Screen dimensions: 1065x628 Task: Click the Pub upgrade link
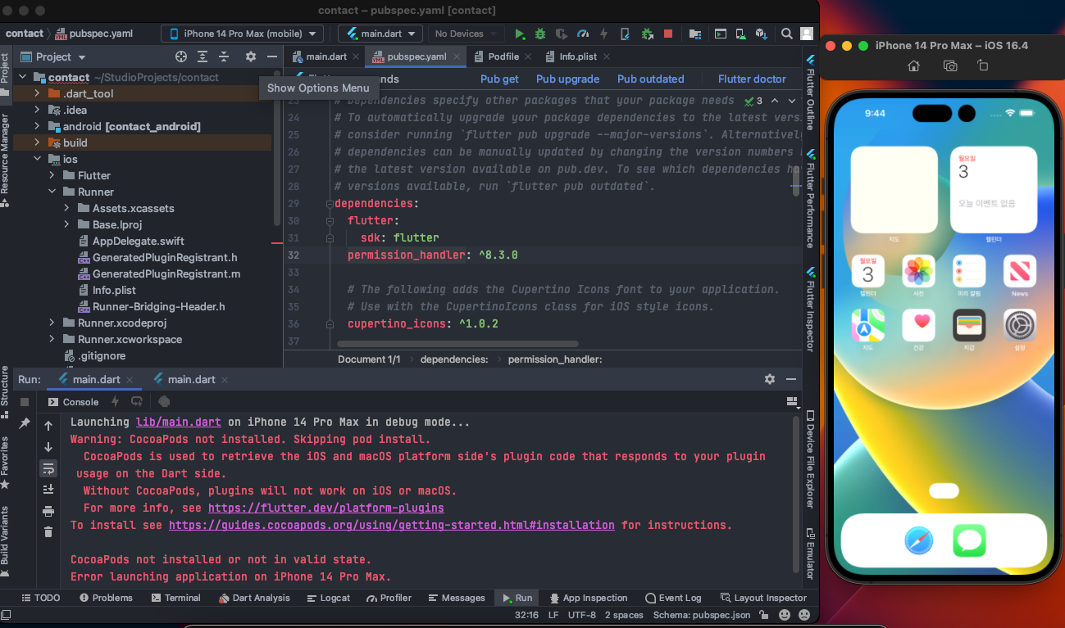tap(567, 79)
